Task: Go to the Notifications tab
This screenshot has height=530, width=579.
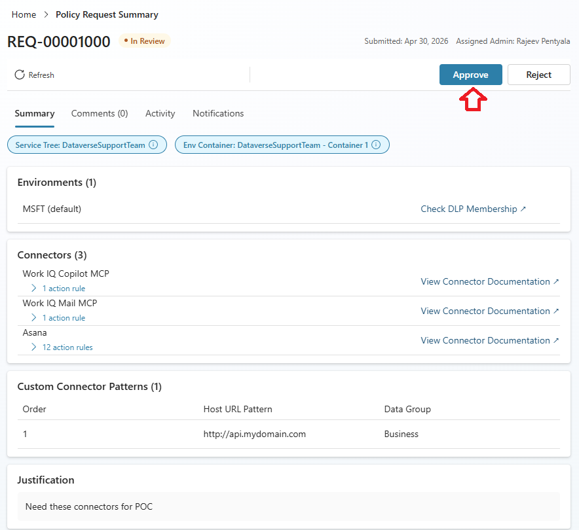Action: point(218,113)
